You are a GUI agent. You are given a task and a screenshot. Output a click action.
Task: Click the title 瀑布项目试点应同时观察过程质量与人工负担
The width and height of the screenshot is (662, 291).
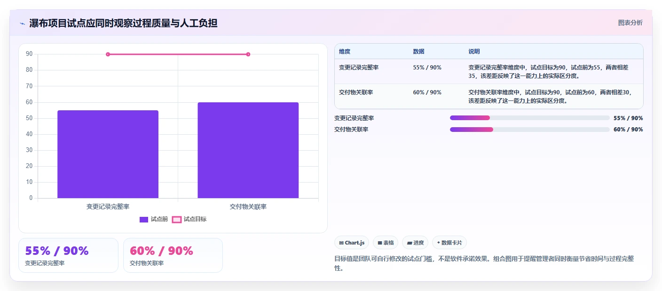click(123, 23)
